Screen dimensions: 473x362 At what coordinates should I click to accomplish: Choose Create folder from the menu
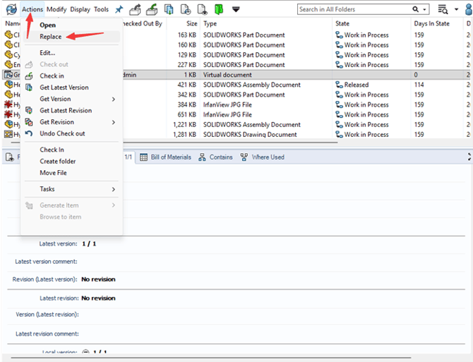(x=58, y=162)
